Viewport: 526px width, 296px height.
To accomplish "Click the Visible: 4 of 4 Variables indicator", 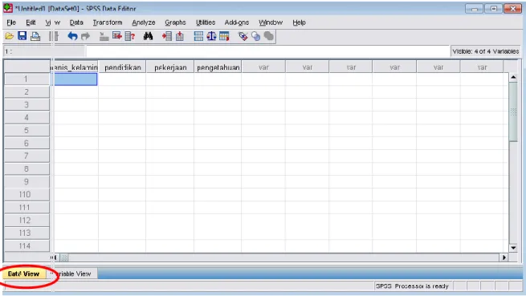I will click(x=485, y=51).
